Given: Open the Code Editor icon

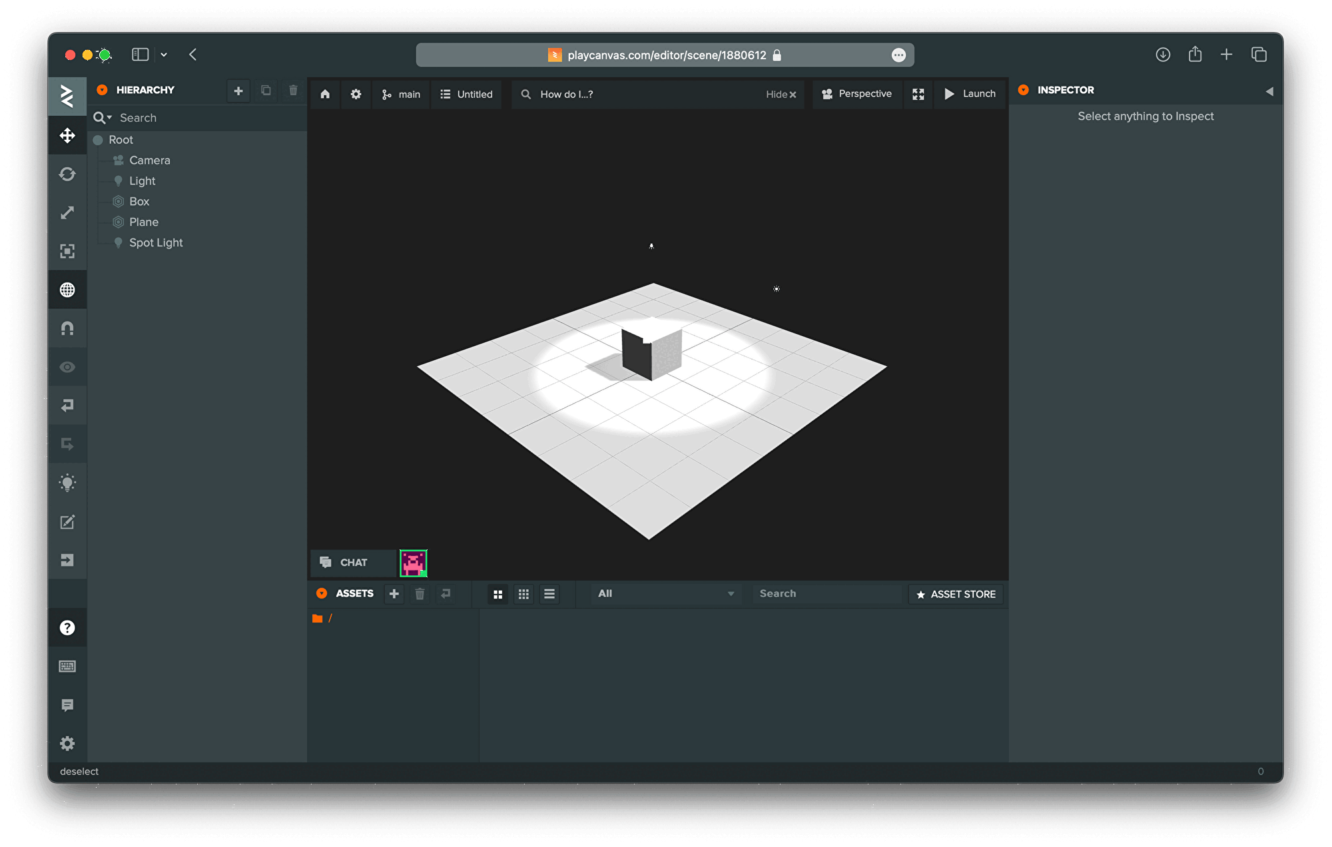Looking at the screenshot, I should [x=67, y=521].
